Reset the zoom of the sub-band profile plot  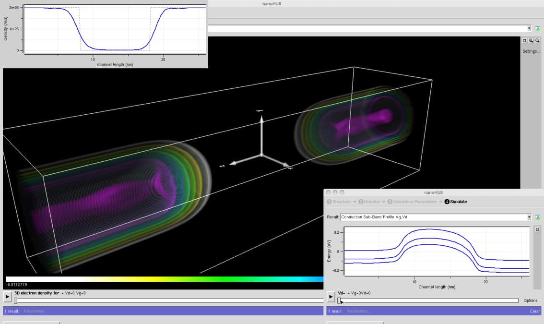point(538,230)
